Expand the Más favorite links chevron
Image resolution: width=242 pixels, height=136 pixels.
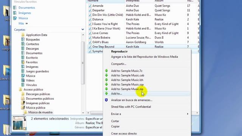27,23
